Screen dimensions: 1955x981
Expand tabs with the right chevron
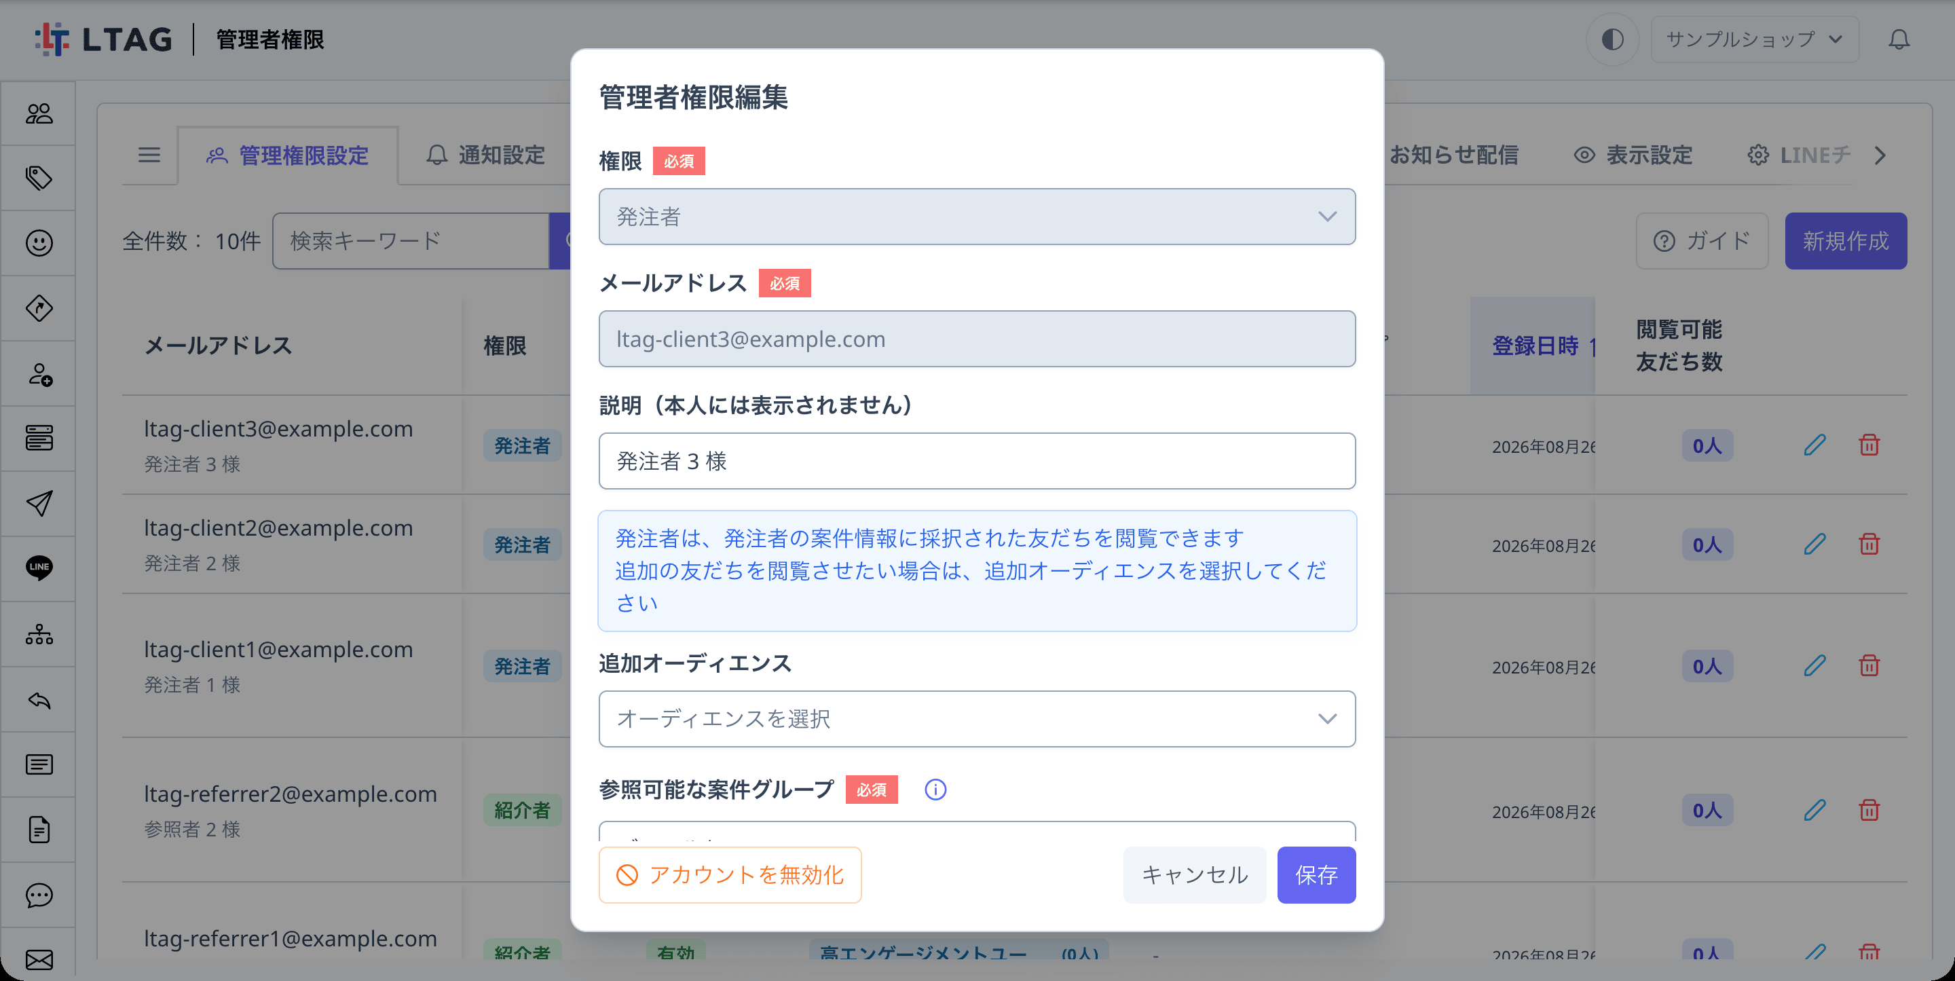(x=1879, y=155)
